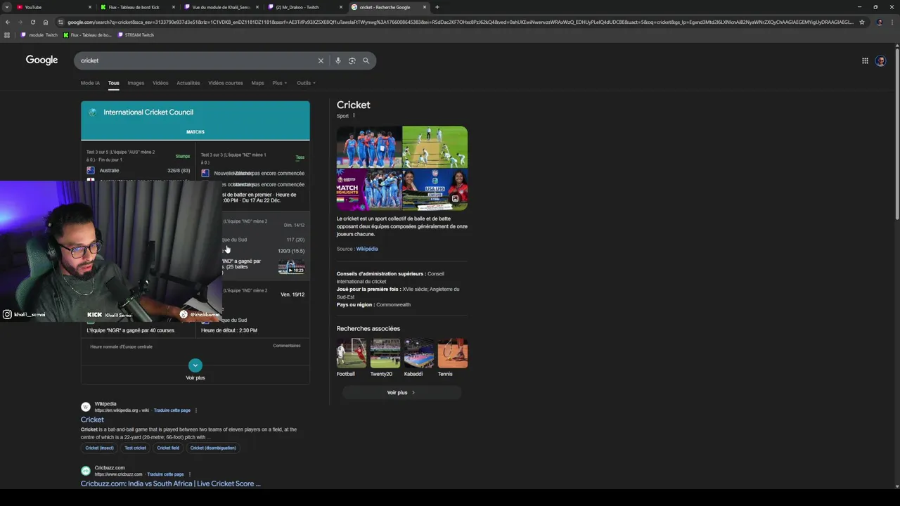Viewport: 900px width, 506px height.
Task: Close the Mr_Drakoo - Twitch tab
Action: point(341,7)
